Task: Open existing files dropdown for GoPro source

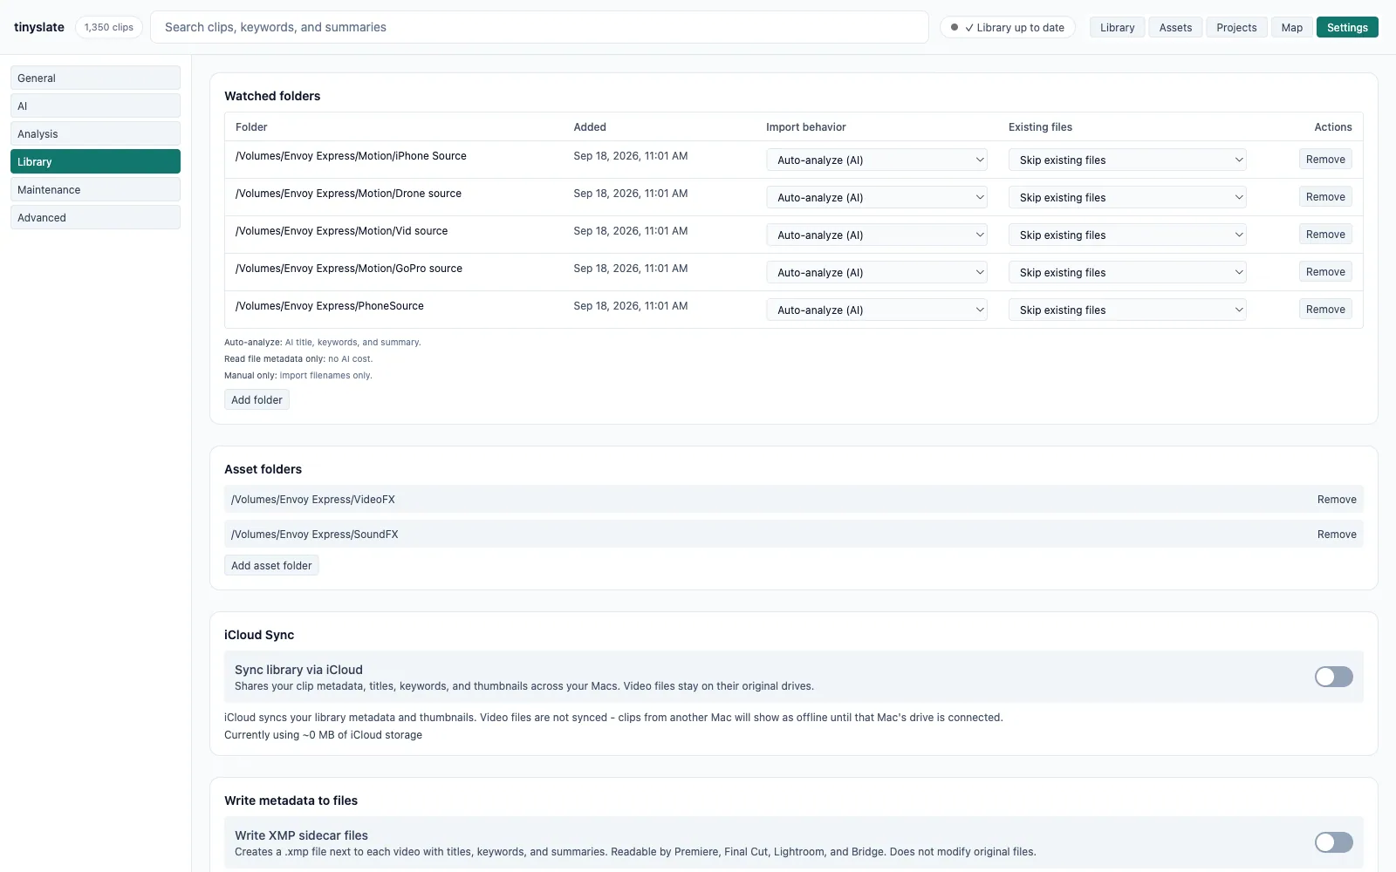Action: 1127,272
